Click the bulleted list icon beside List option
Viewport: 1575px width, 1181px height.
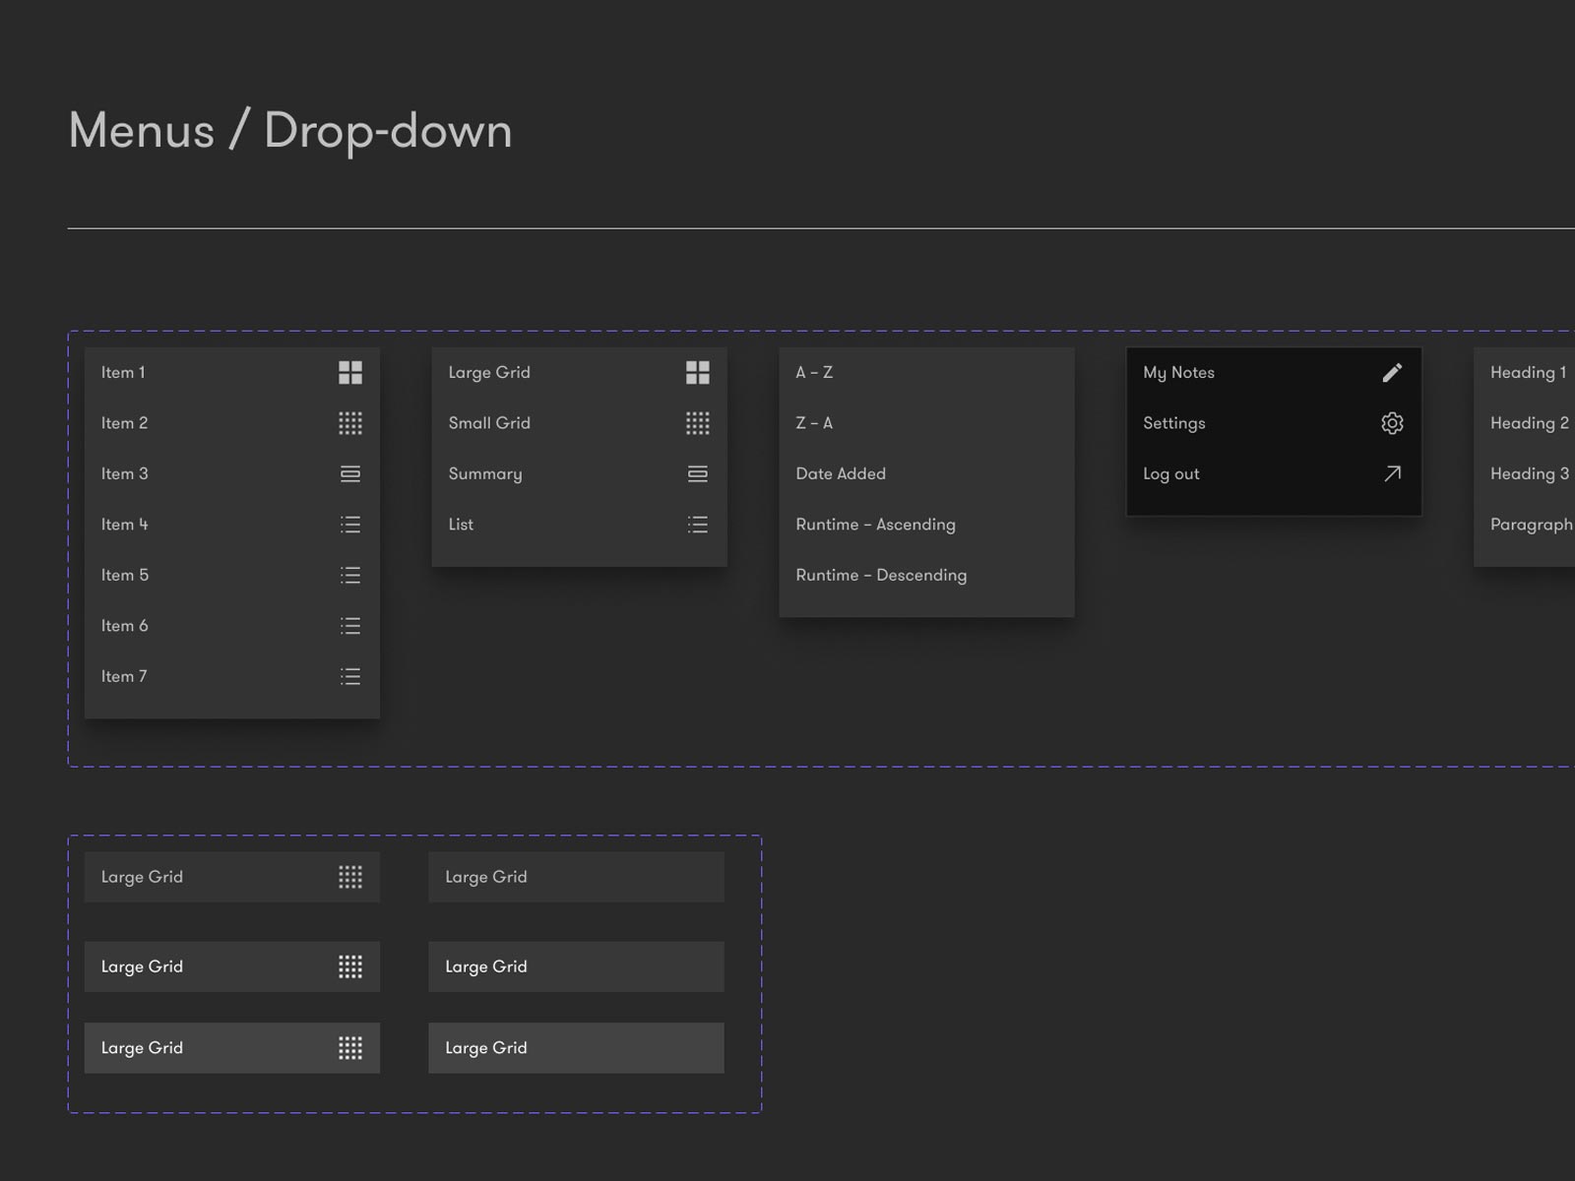697,525
